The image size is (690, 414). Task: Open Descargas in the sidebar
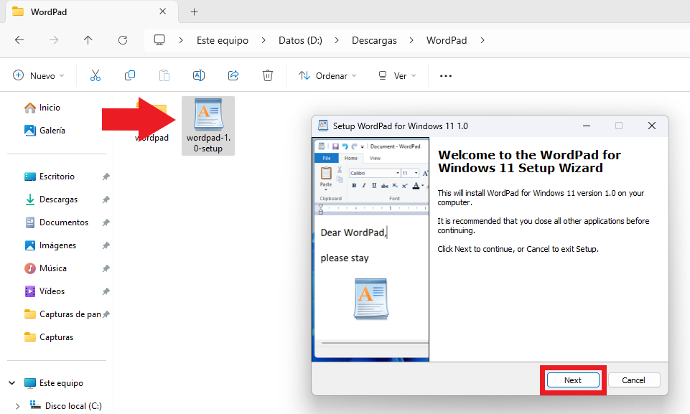[58, 199]
